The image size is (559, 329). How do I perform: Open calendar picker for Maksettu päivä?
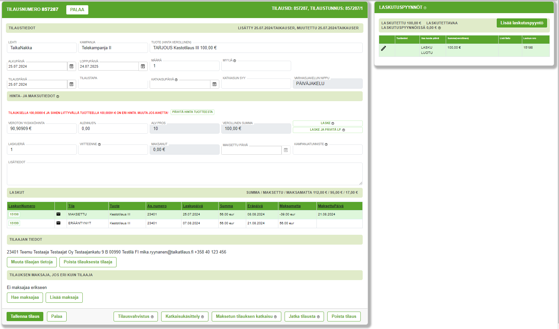pos(286,150)
